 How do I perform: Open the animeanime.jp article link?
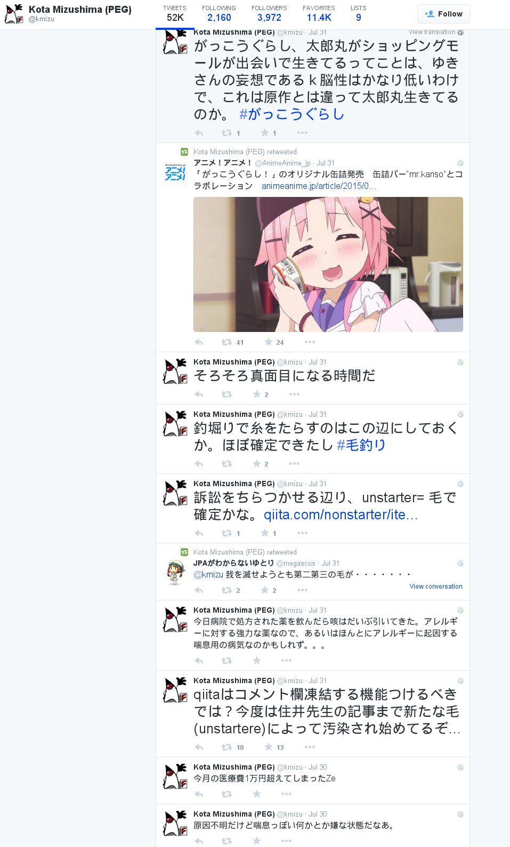[x=319, y=186]
